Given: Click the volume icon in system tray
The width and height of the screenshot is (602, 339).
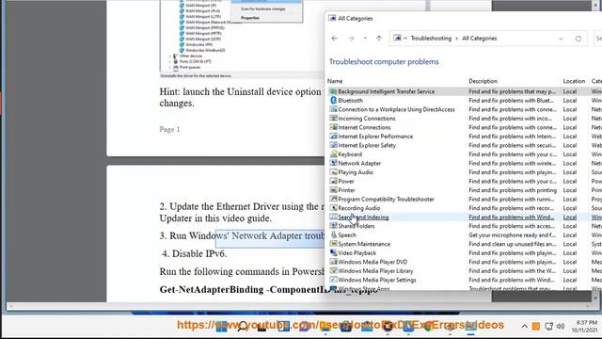Looking at the screenshot, I should (561, 327).
